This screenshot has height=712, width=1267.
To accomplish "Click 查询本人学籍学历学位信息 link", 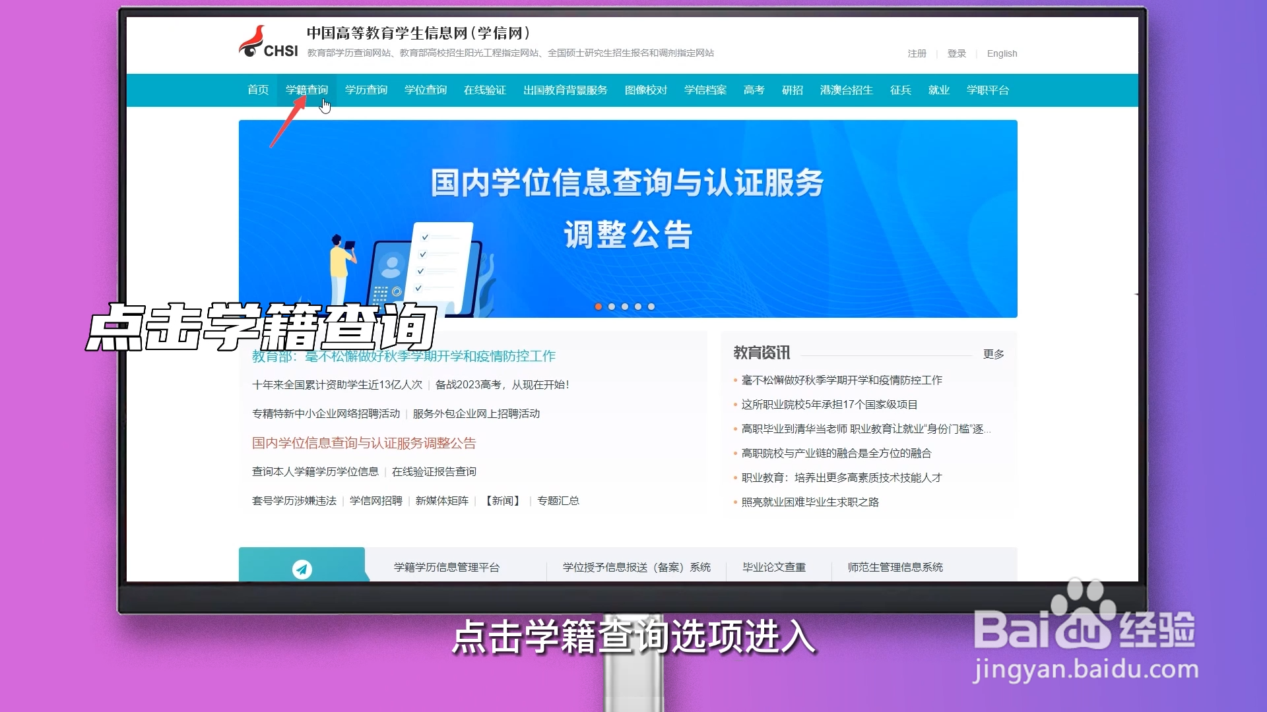I will point(315,471).
